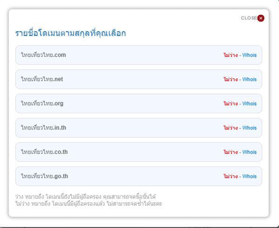
Task: Open Whois for ไทยเที่ยวไทย.in.th
Action: [249, 128]
